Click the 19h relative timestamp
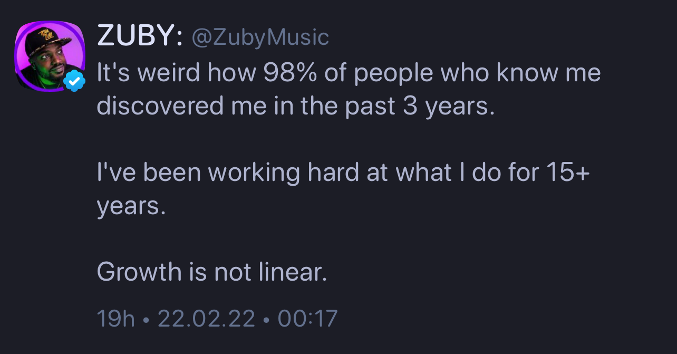The image size is (677, 354). pos(116,319)
